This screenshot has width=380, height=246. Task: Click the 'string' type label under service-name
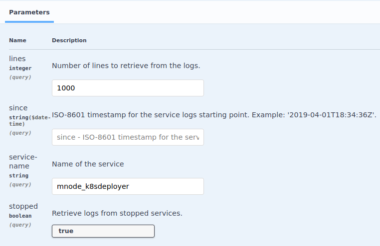tap(18, 175)
